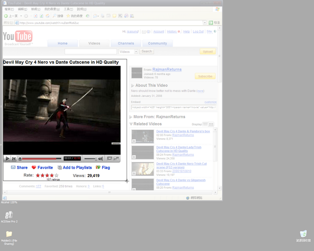
Task: Play the video with the play button
Action: pyautogui.click(x=7, y=159)
